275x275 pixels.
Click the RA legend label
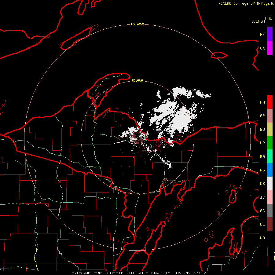(262, 157)
